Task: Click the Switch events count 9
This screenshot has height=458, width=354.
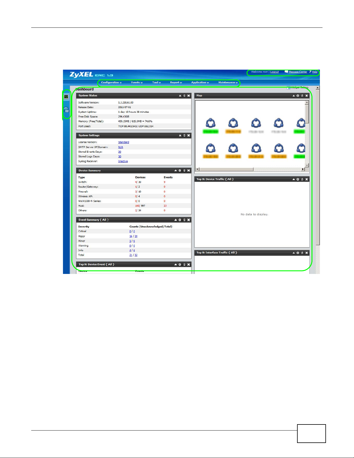Action: [164, 182]
